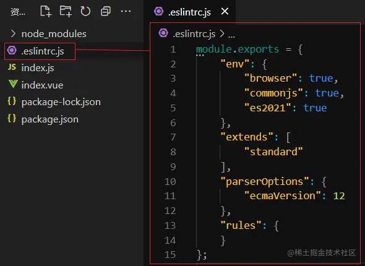
Task: Click the New File icon in explorer
Action: pyautogui.click(x=46, y=11)
